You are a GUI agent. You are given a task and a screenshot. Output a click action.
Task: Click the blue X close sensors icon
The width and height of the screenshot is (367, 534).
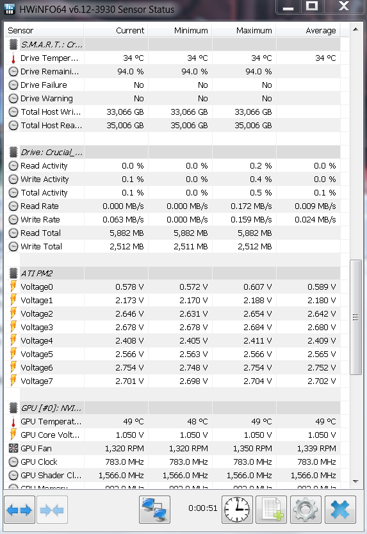pos(340,510)
